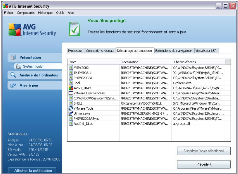
Task: Click Supprimer l'objet sélectionné button
Action: click(x=204, y=151)
